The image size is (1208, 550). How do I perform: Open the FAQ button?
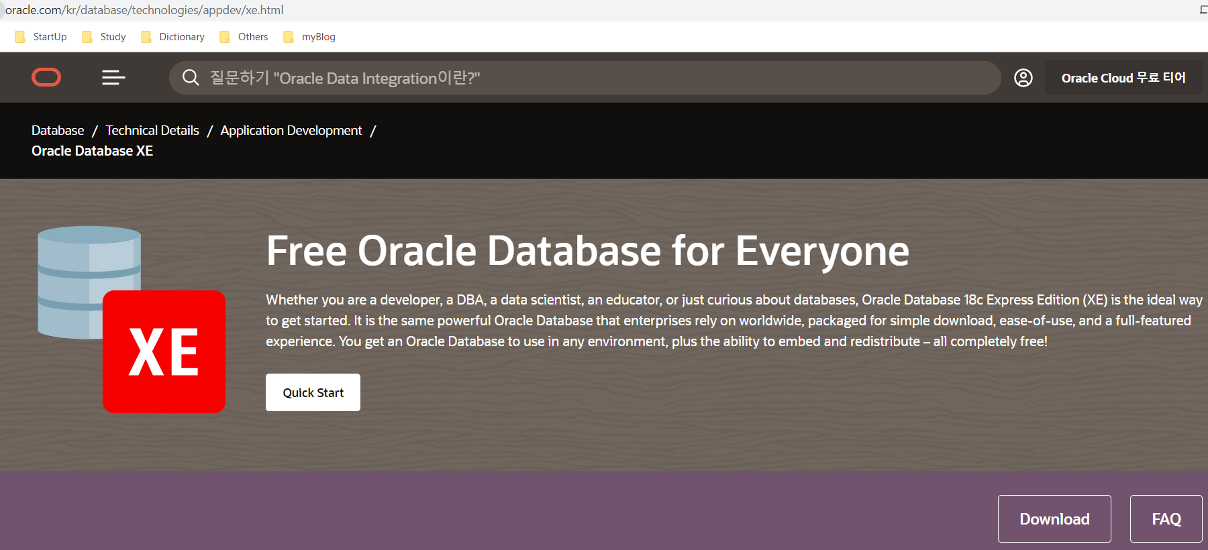1166,518
